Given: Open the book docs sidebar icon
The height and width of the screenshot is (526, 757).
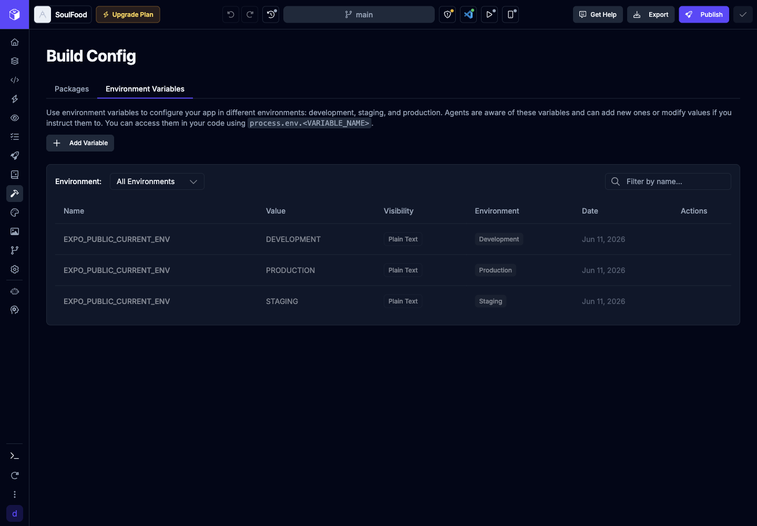Looking at the screenshot, I should pos(15,175).
